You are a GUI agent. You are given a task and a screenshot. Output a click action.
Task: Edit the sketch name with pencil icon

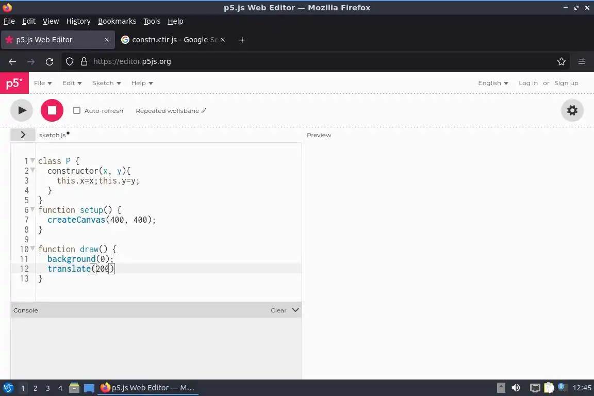pyautogui.click(x=204, y=111)
